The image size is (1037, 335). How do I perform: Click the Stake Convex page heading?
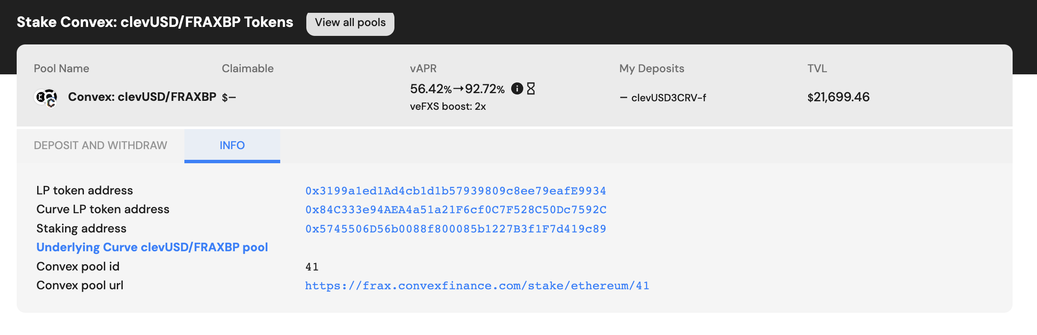point(155,22)
